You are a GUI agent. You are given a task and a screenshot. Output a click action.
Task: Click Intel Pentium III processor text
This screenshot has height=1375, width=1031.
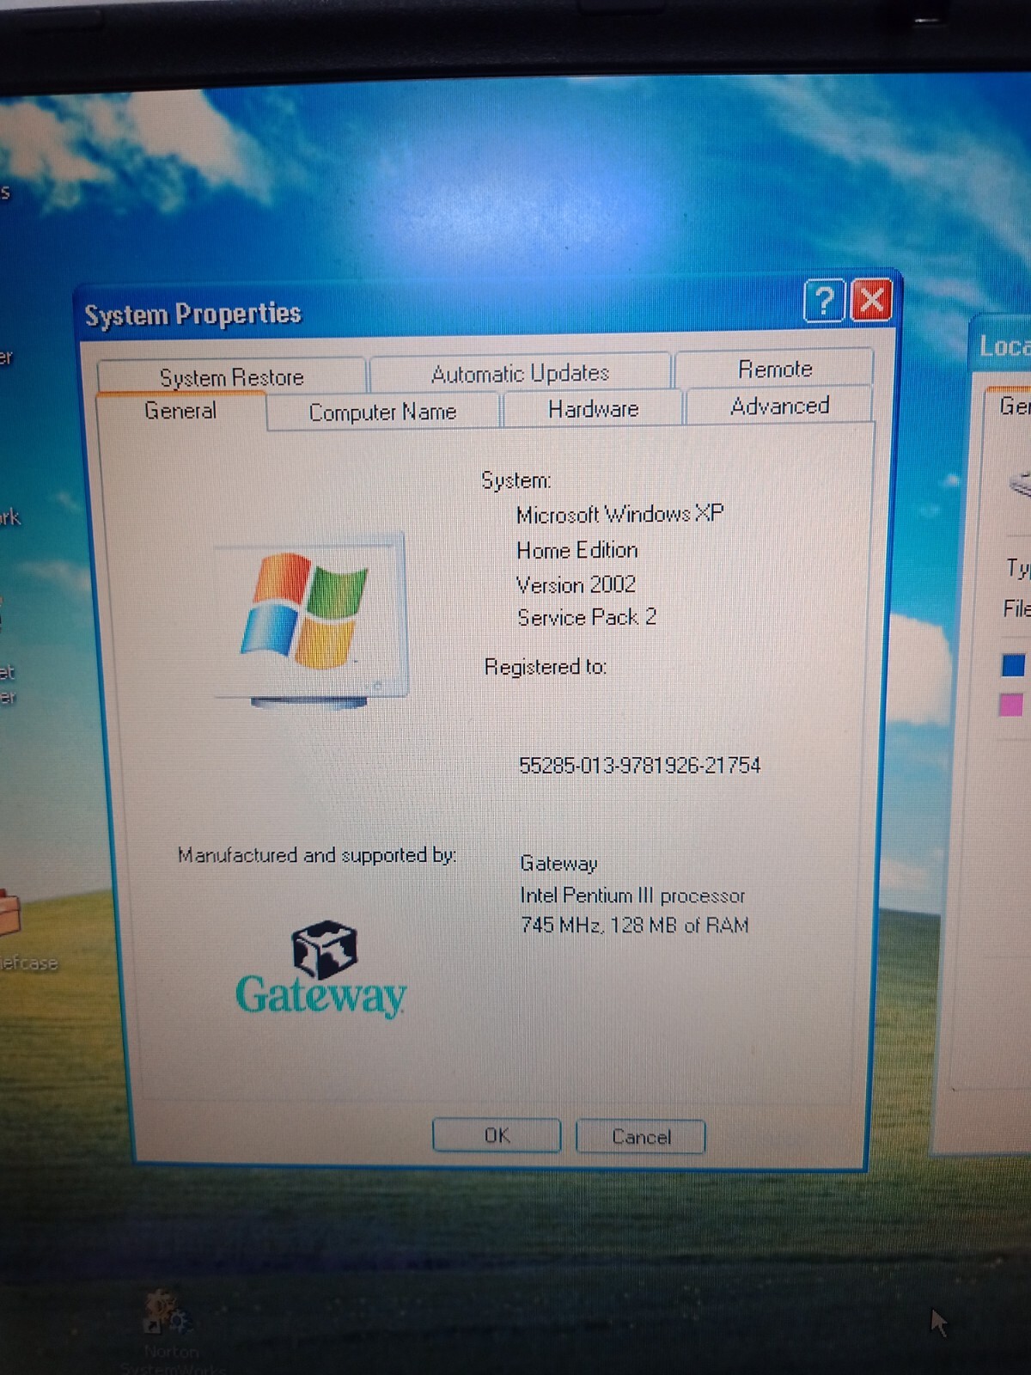632,895
